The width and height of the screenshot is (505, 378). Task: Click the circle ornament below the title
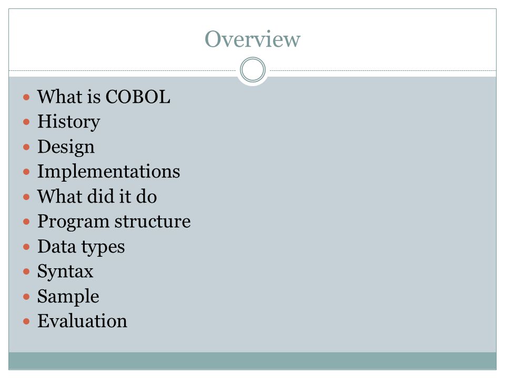click(253, 70)
